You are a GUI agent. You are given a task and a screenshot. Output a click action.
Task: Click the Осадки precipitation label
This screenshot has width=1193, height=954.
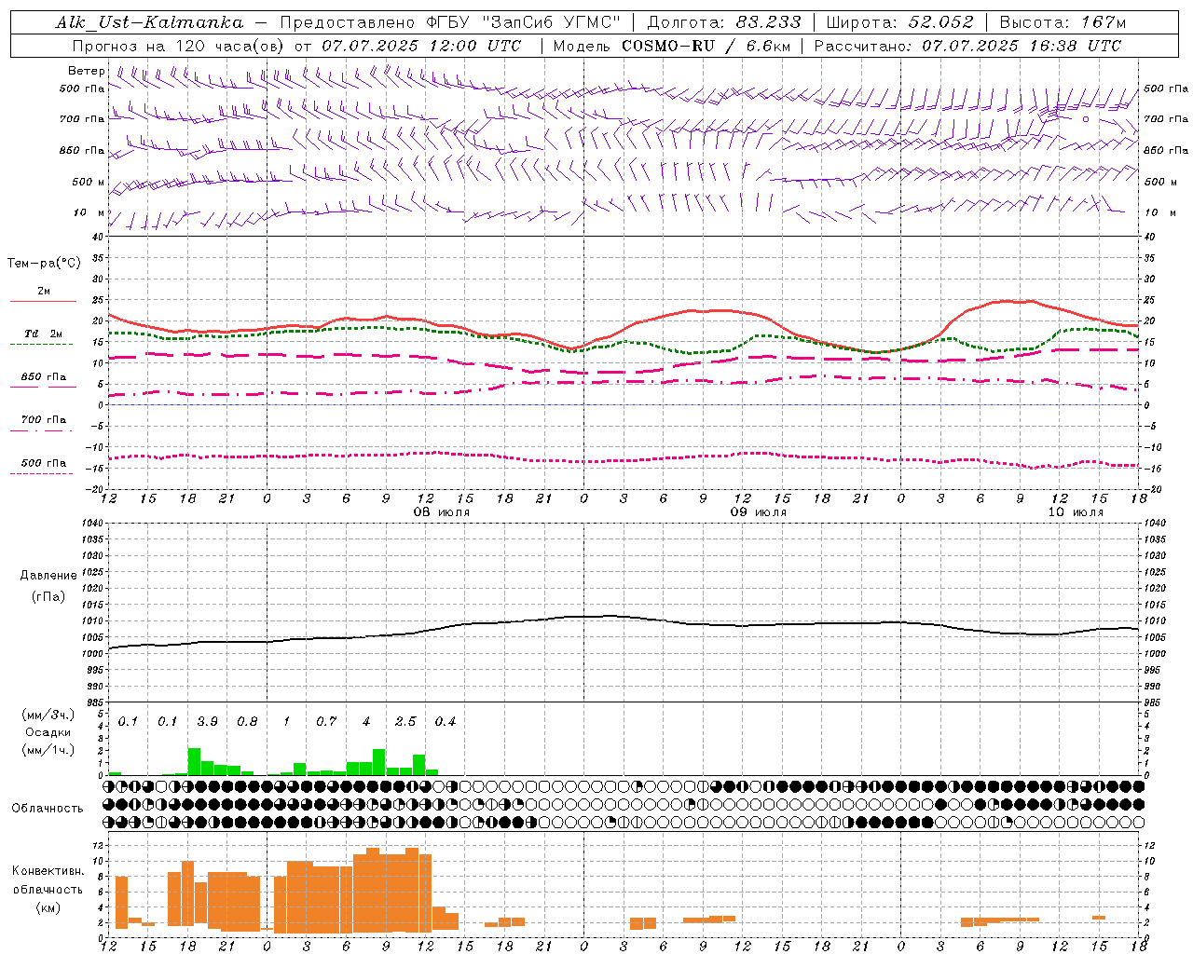coord(48,733)
